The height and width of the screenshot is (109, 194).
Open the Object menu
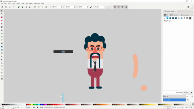(x=18, y=4)
